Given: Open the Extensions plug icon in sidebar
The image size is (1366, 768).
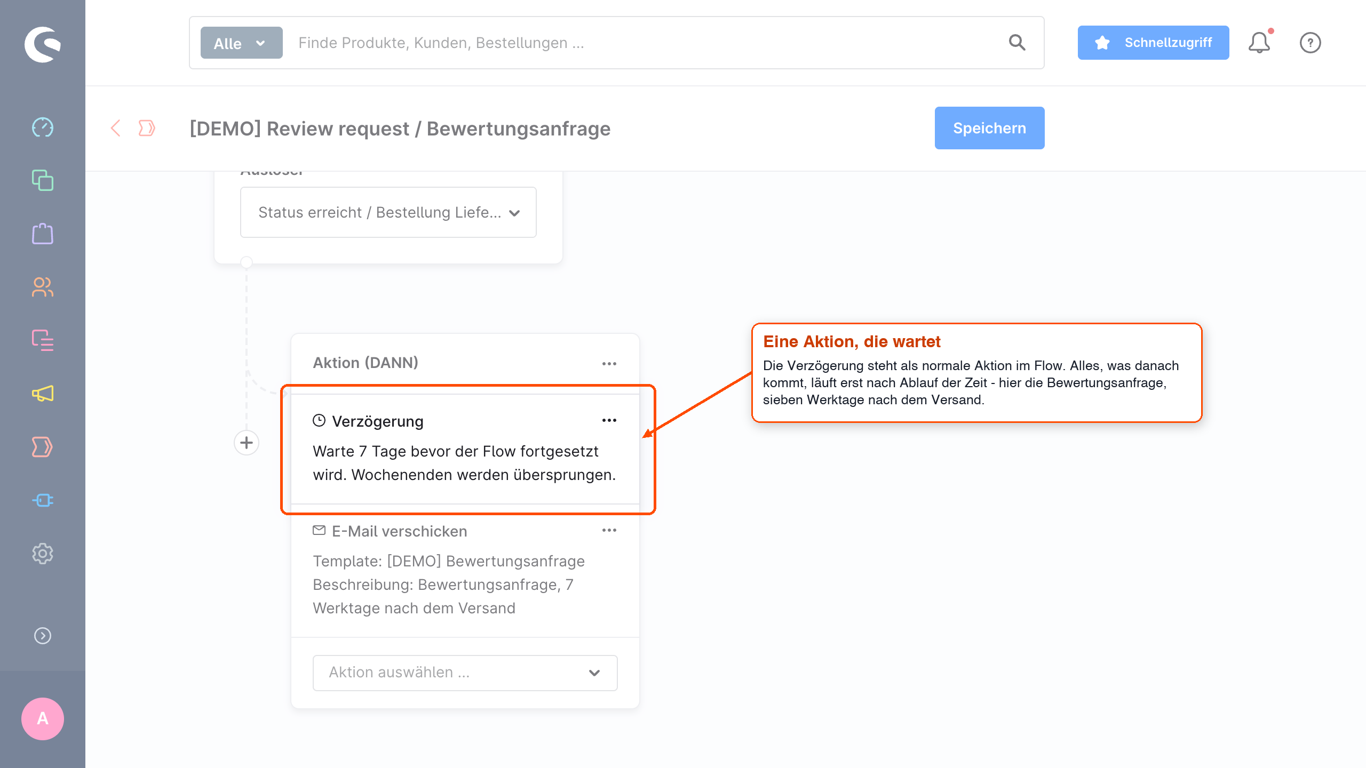Looking at the screenshot, I should point(43,500).
